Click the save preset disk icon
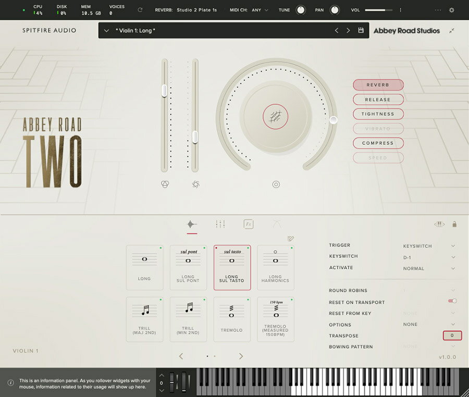This screenshot has height=397, width=469. point(361,31)
